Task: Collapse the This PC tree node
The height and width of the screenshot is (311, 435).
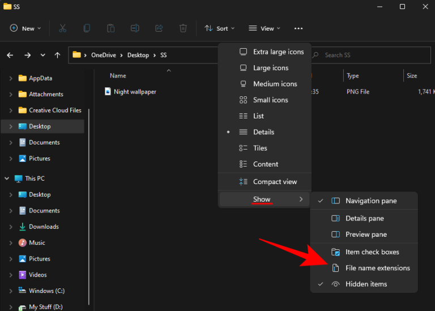Action: (7, 178)
